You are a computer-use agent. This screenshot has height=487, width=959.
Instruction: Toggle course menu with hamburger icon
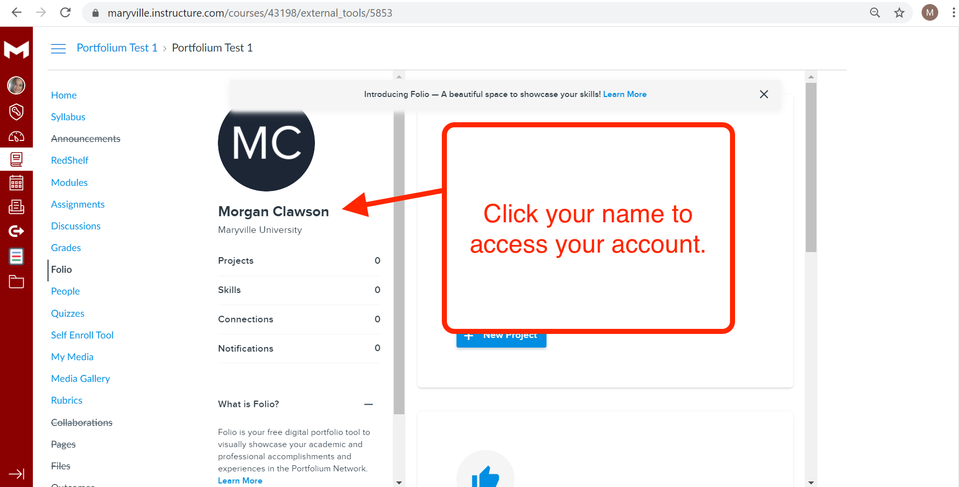pyautogui.click(x=59, y=48)
